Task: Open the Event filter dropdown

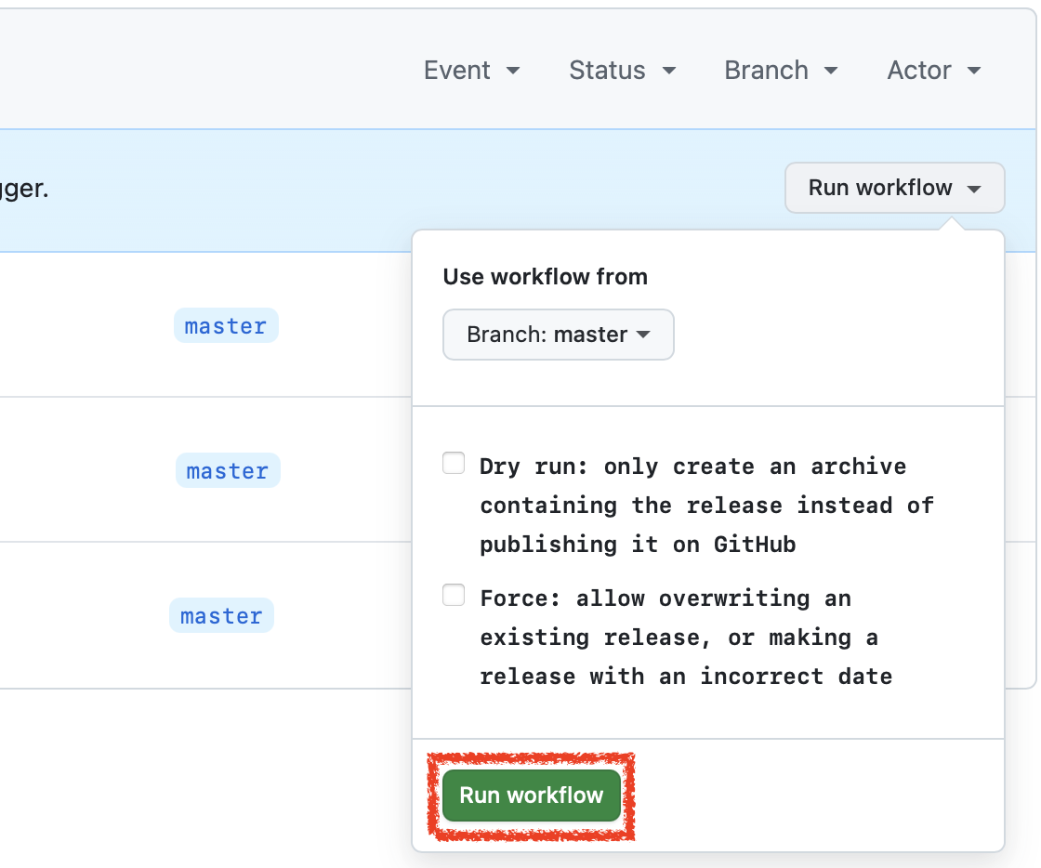Action: tap(472, 71)
